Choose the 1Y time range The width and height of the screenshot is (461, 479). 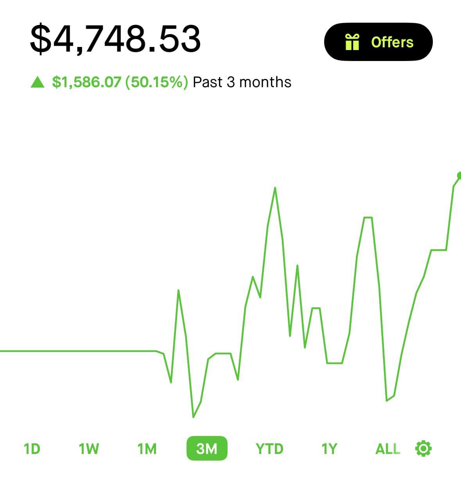(329, 449)
